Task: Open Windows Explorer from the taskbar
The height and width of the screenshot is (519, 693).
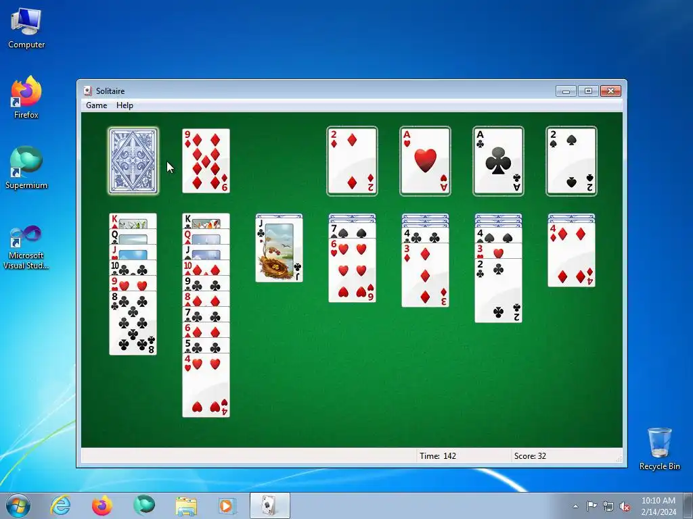Action: [186, 505]
